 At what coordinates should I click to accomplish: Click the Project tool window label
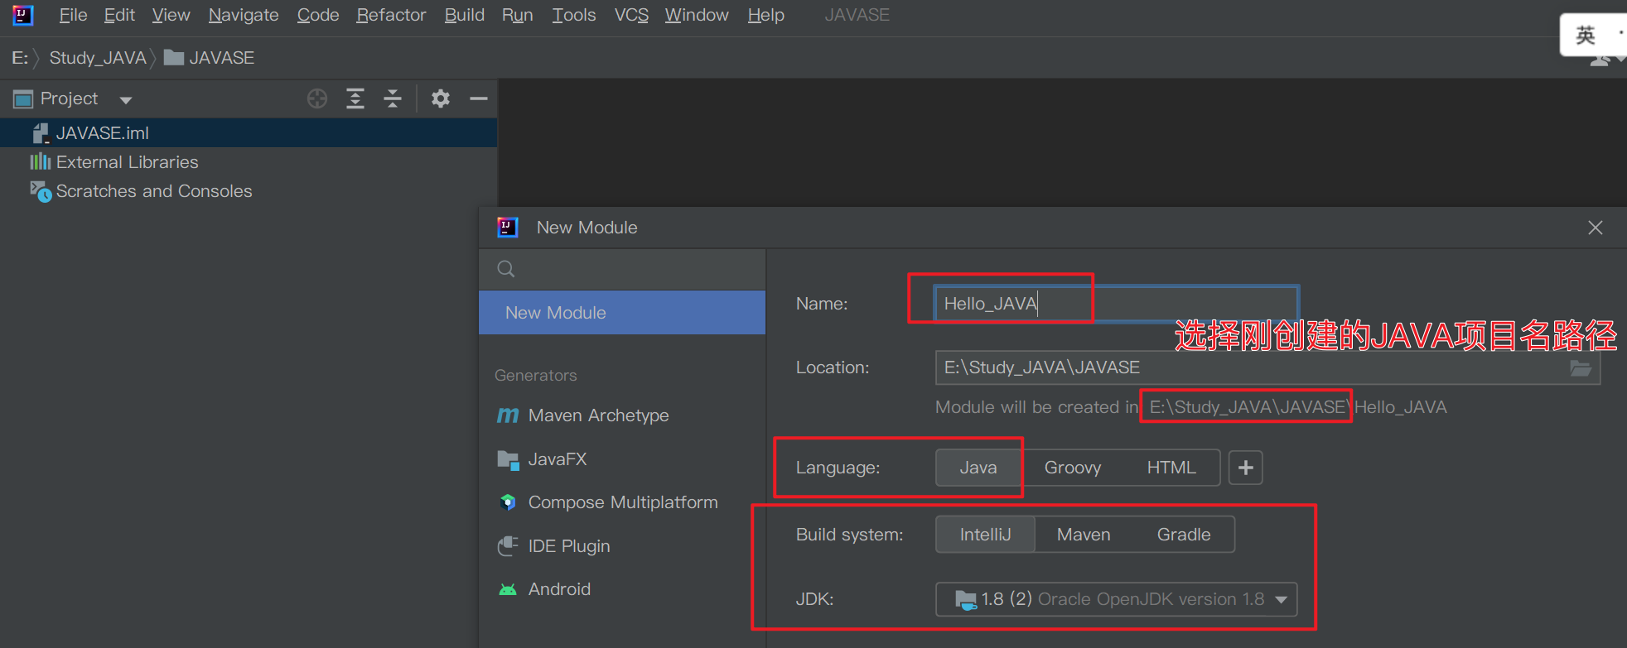(x=69, y=98)
